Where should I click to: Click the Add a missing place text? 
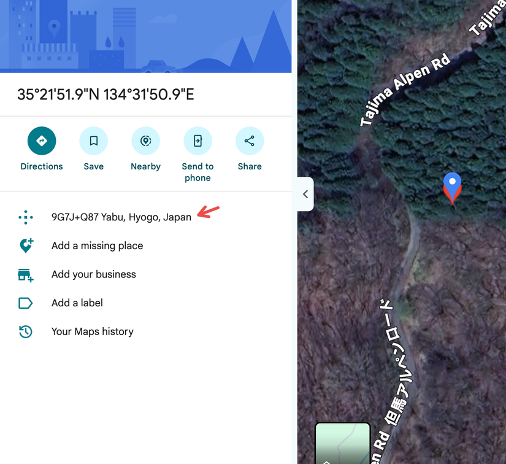[97, 246]
